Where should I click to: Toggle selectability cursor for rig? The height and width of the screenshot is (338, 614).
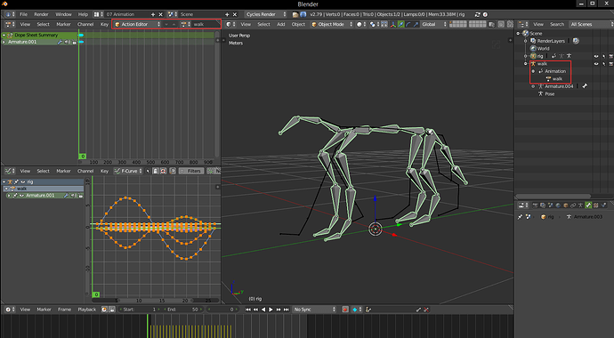point(604,56)
